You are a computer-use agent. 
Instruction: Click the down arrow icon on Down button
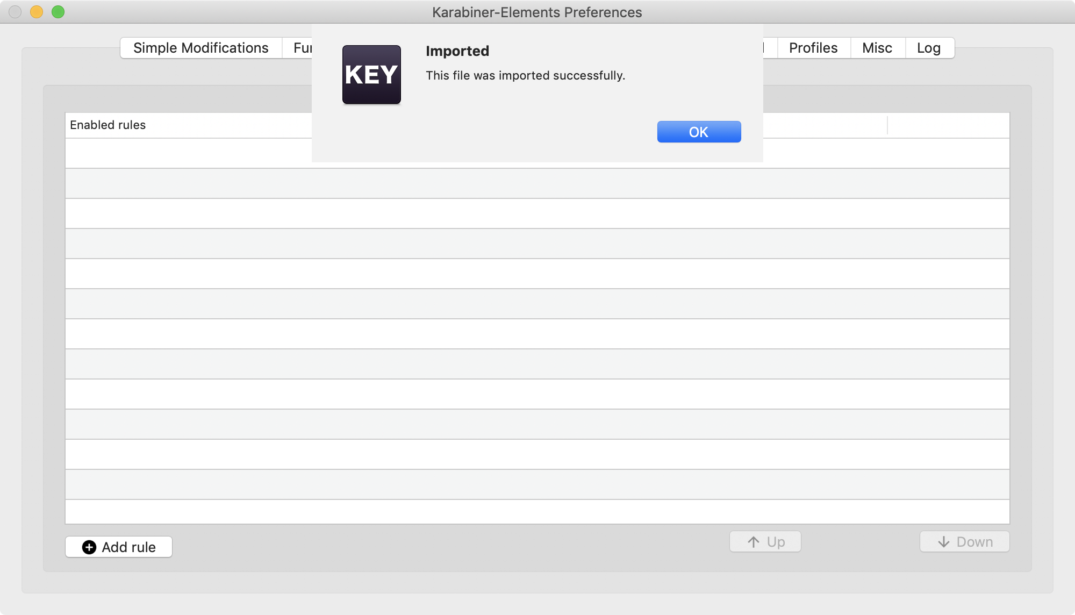(x=944, y=542)
